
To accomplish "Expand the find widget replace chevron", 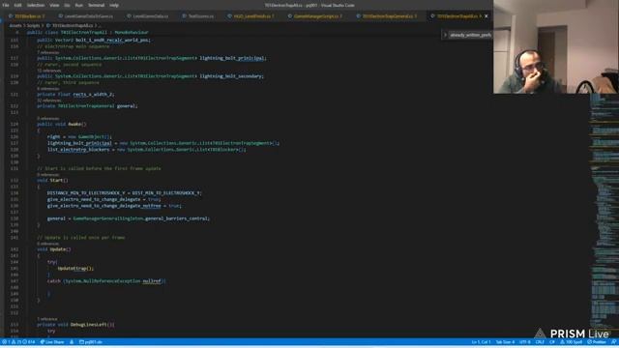I will (445, 35).
